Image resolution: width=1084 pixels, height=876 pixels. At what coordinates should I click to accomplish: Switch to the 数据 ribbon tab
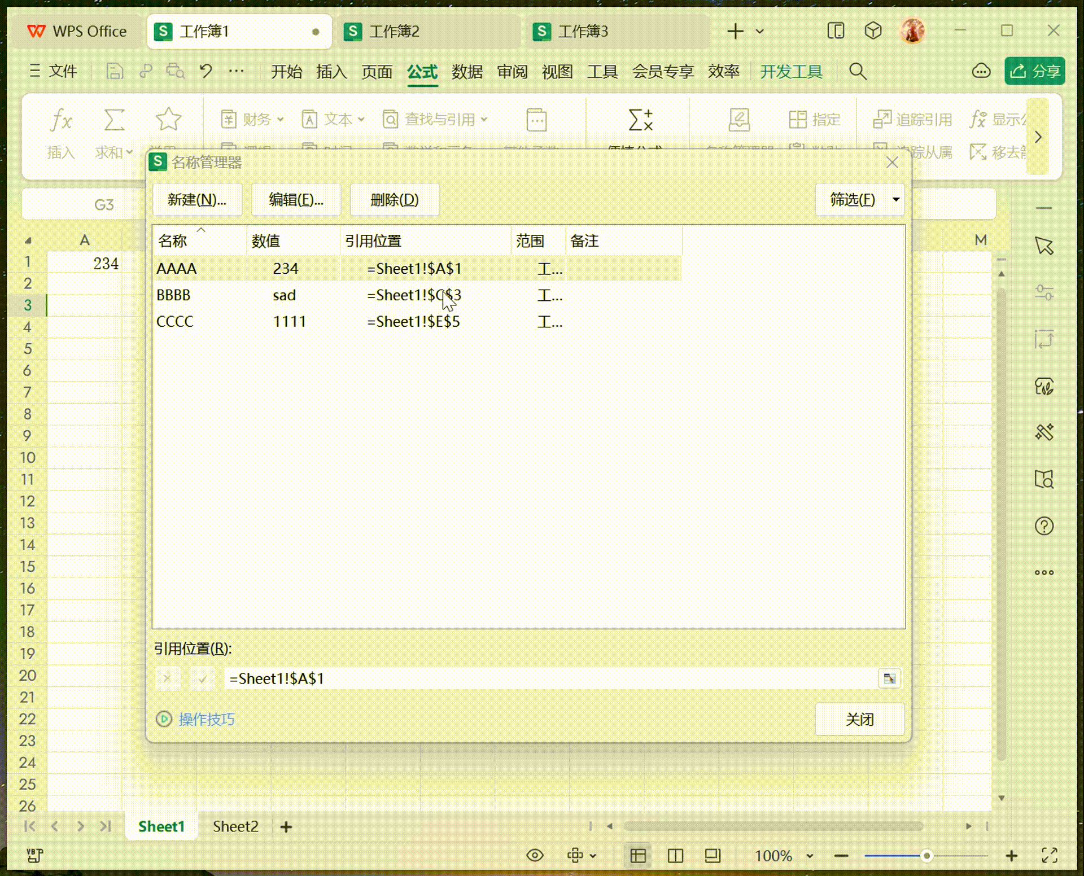coord(467,72)
